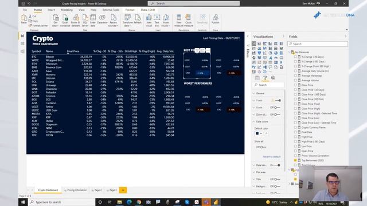Open Microsoft Edge from the taskbar
The width and height of the screenshot is (367, 206).
coord(129,202)
